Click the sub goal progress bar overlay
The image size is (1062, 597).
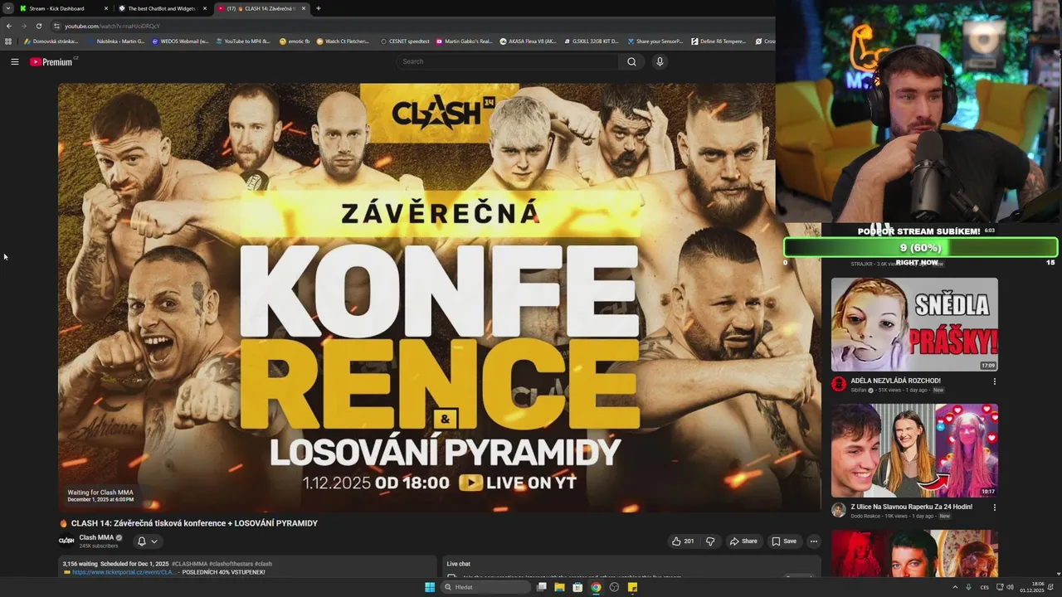click(x=920, y=248)
